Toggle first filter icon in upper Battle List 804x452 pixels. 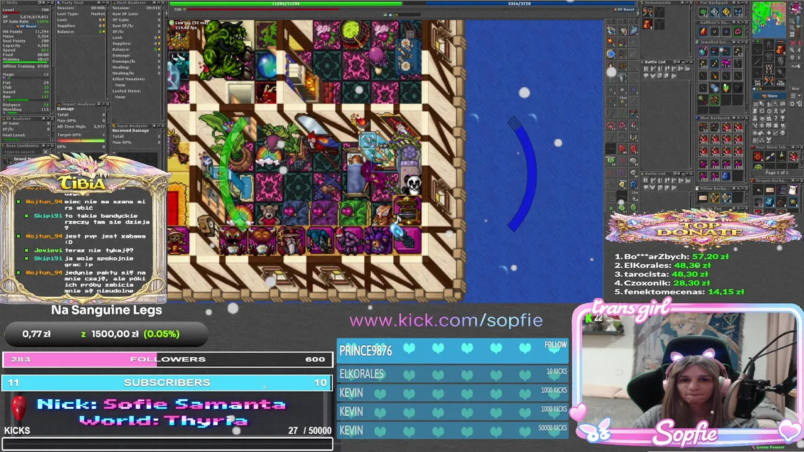click(x=646, y=68)
